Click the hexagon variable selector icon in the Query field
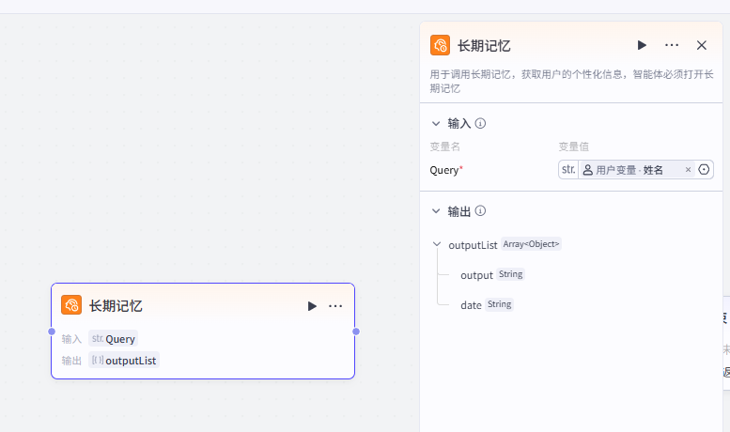The image size is (730, 432). pos(705,170)
